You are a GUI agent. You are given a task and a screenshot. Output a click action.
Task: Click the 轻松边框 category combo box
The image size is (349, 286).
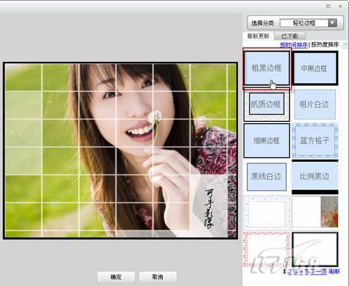point(308,23)
